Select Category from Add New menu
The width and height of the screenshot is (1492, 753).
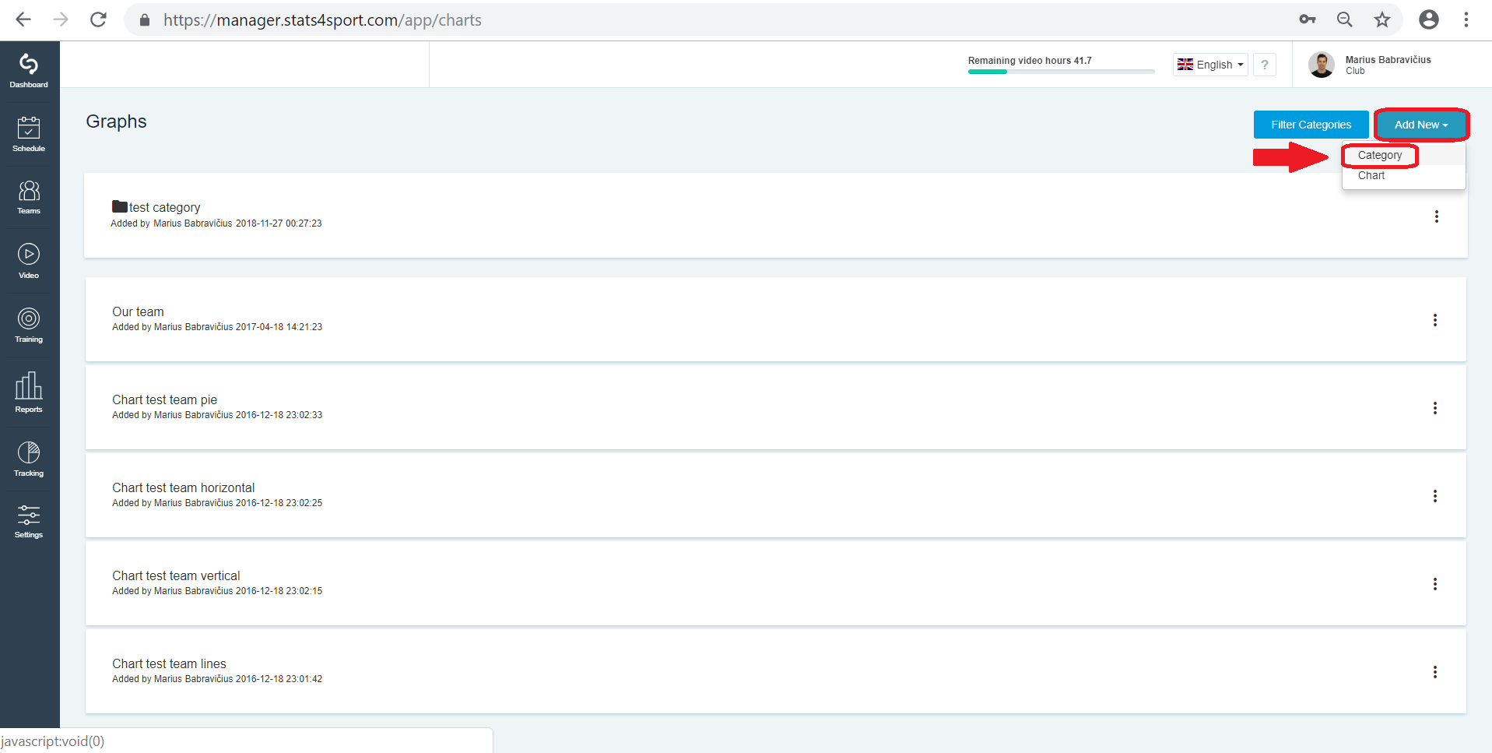(x=1380, y=155)
